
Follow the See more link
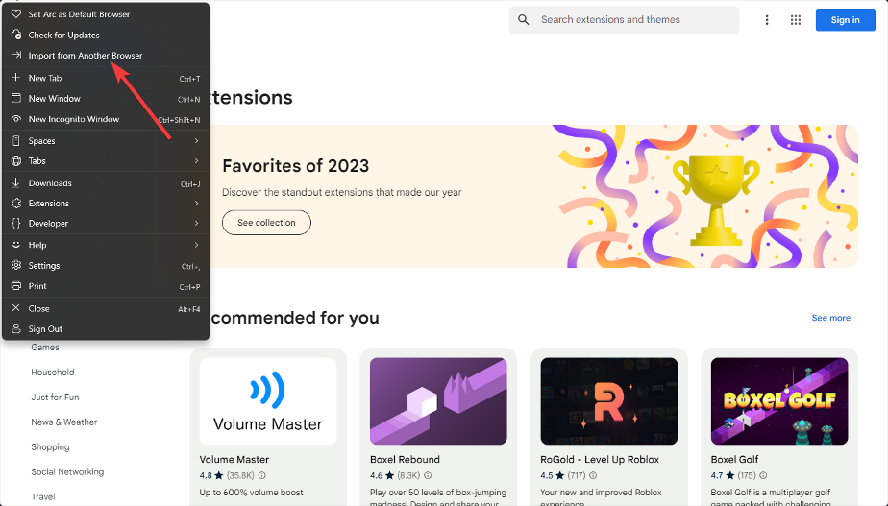[830, 318]
